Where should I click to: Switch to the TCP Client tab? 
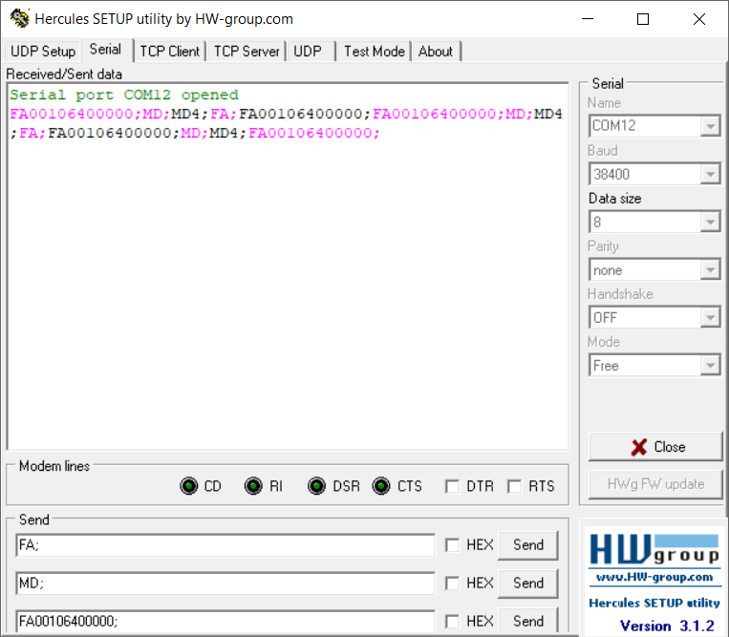point(170,52)
